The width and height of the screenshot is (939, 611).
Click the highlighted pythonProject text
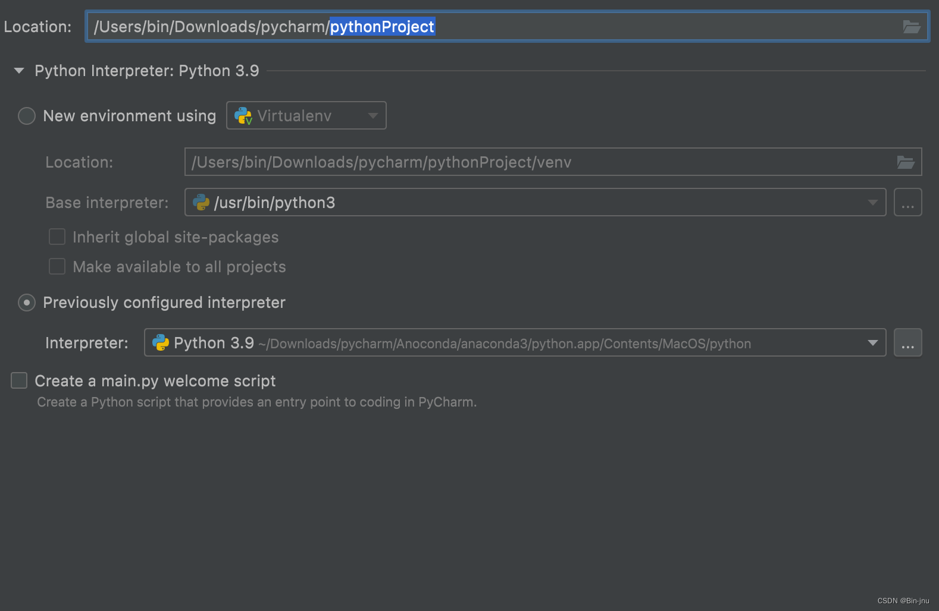coord(383,27)
